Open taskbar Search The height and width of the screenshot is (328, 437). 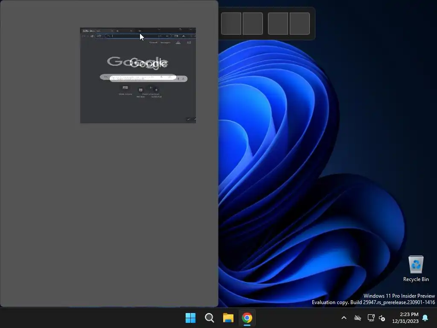(209, 318)
